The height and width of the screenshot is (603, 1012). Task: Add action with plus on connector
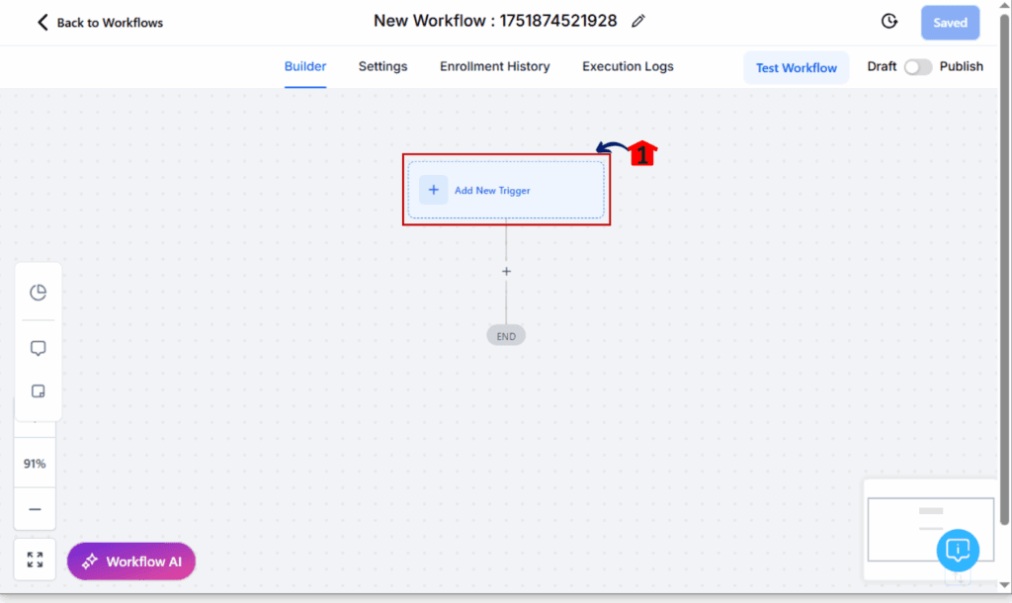click(x=506, y=271)
